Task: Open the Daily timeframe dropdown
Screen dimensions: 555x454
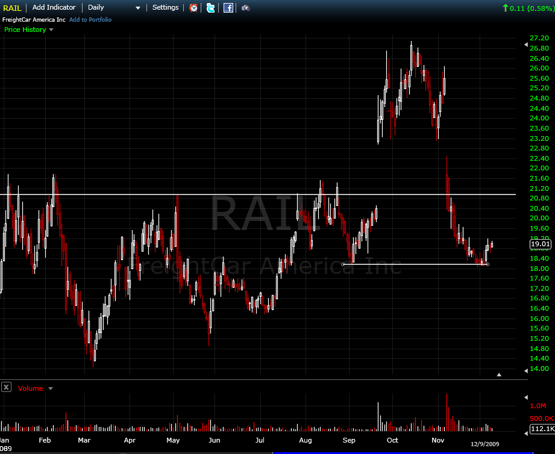Action: click(114, 7)
